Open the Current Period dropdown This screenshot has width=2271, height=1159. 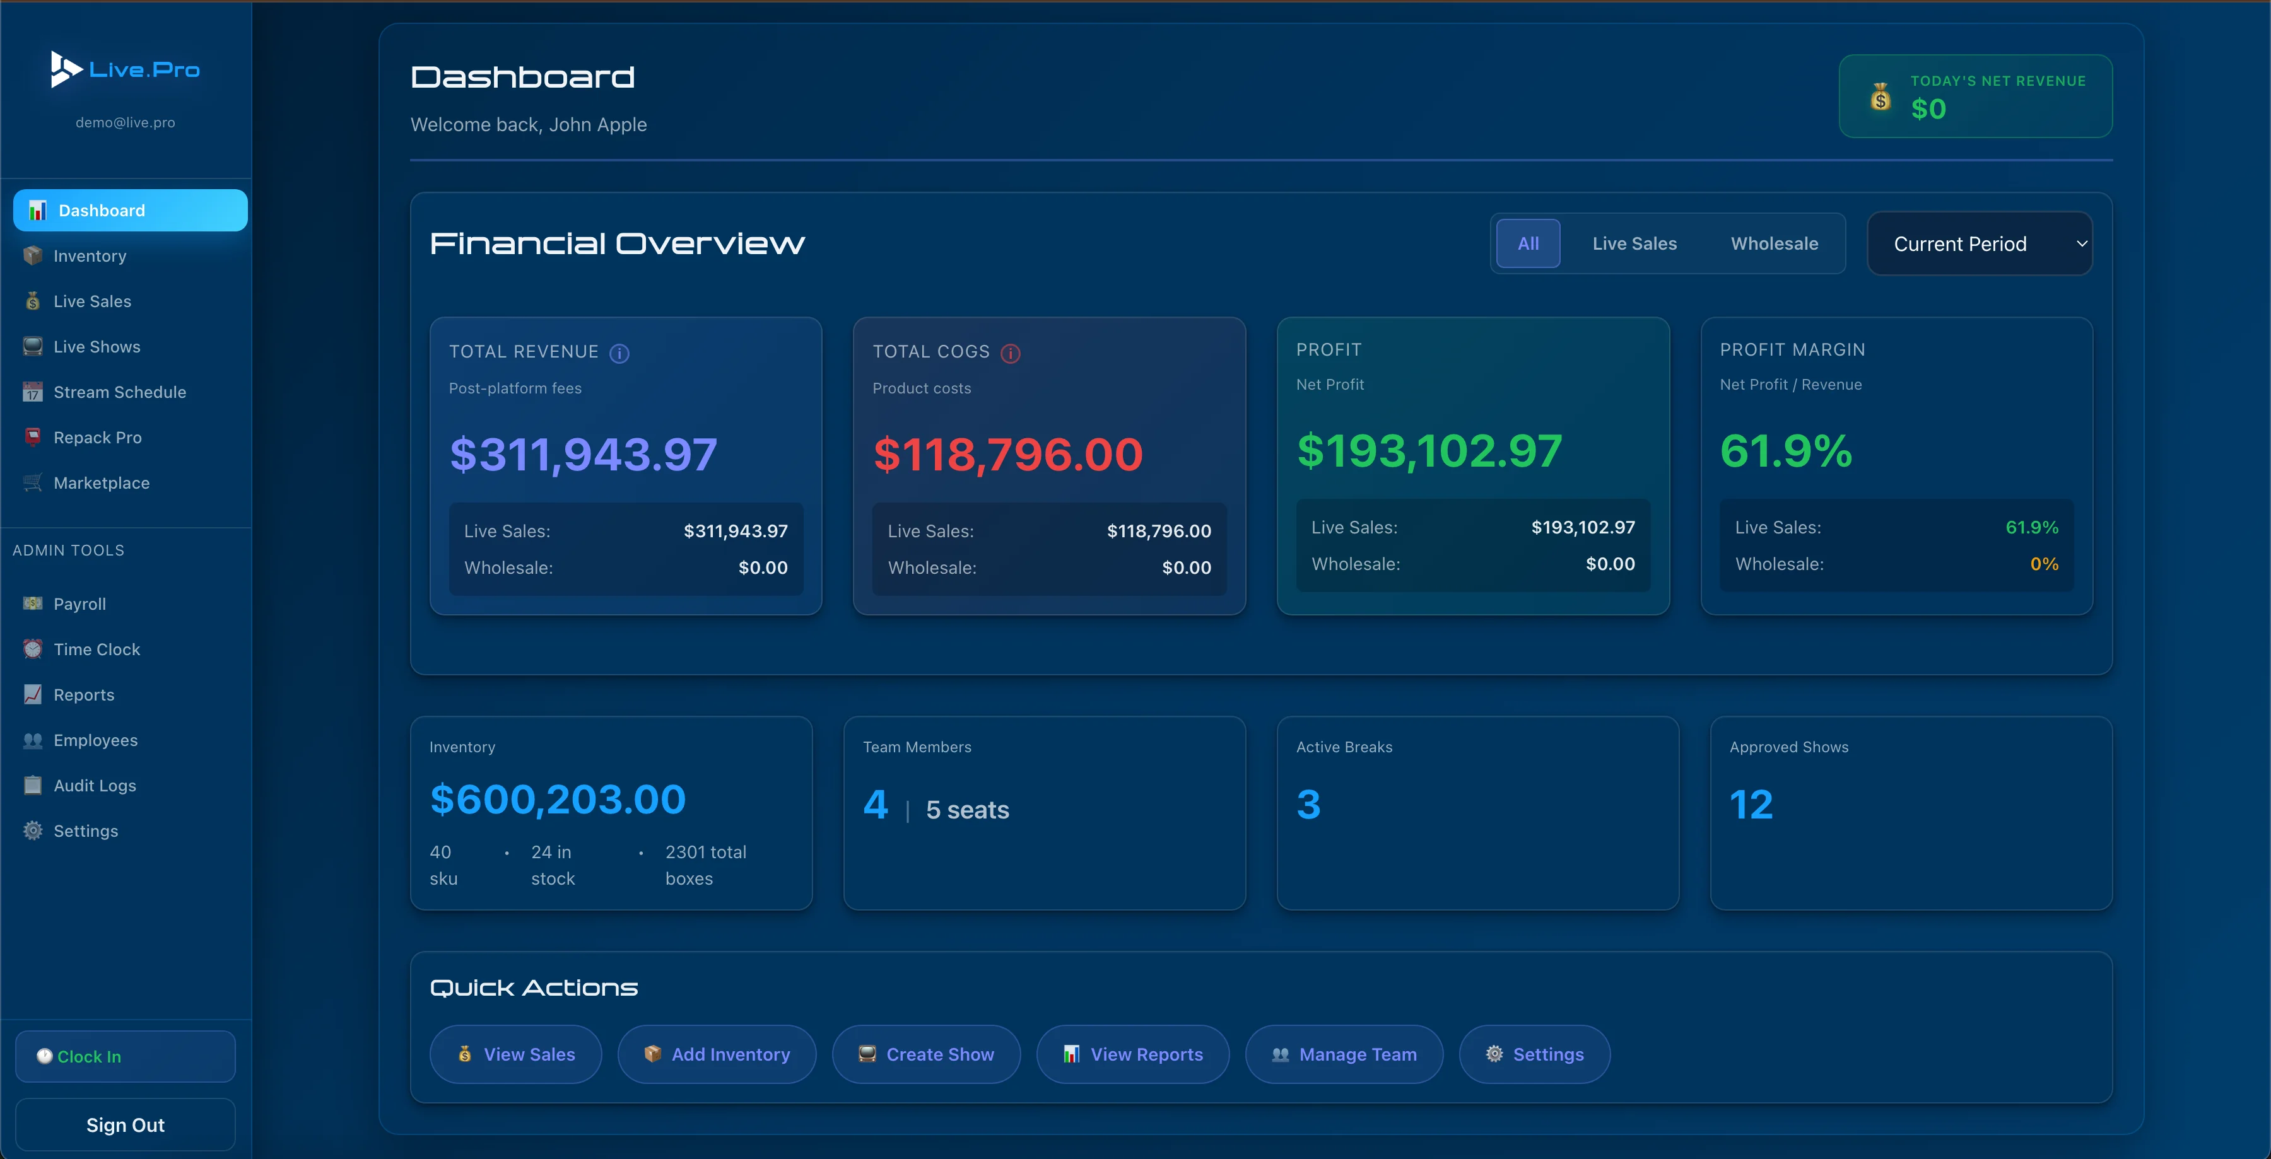click(1979, 243)
